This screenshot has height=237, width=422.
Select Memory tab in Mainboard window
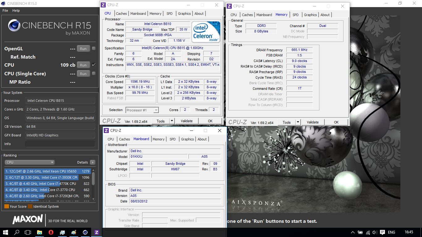[x=158, y=139]
